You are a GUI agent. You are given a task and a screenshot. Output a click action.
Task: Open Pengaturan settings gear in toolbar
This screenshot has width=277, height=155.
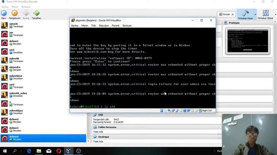[14, 13]
